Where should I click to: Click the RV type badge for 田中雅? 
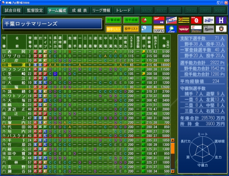point(45,154)
